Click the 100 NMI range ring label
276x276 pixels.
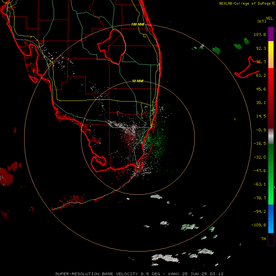coord(138,24)
